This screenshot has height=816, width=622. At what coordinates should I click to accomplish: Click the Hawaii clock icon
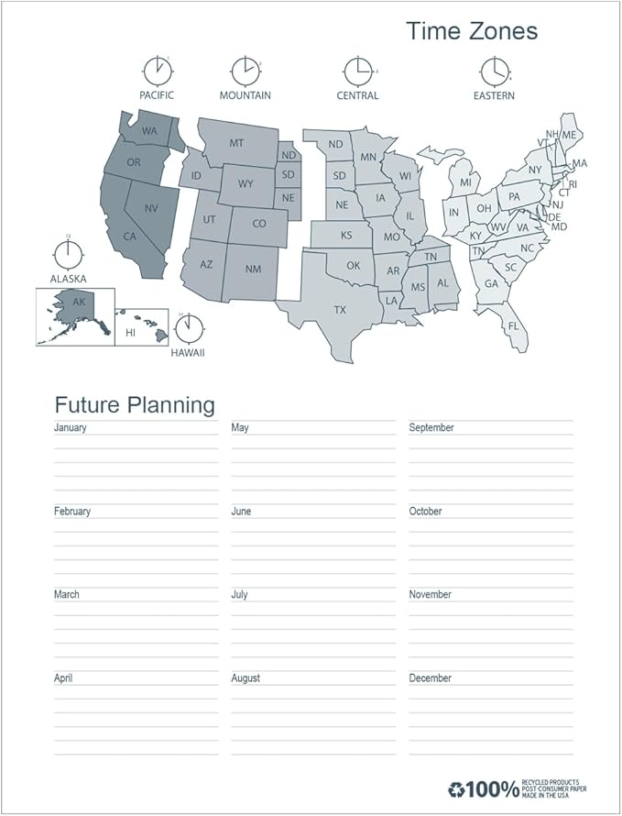(x=189, y=329)
